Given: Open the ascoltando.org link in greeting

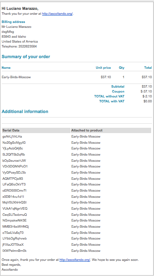Looking at the screenshot, I should click(x=57, y=14).
